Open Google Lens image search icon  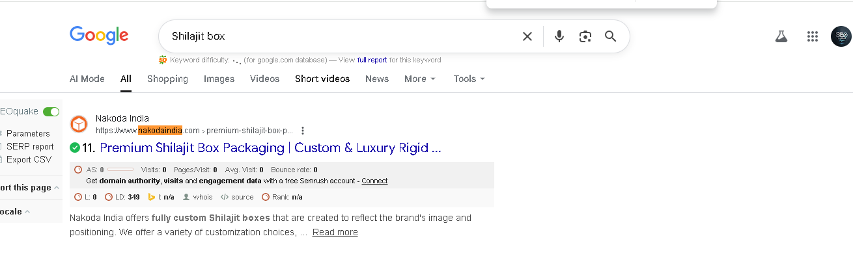[x=585, y=36]
